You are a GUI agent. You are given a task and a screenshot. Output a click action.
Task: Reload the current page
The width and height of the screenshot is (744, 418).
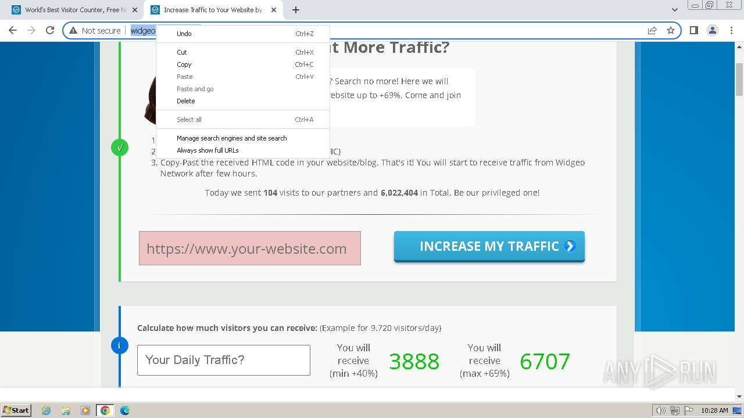50,31
